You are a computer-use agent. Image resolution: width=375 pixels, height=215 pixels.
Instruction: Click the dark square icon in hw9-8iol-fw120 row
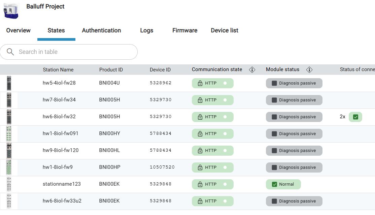(x=274, y=151)
